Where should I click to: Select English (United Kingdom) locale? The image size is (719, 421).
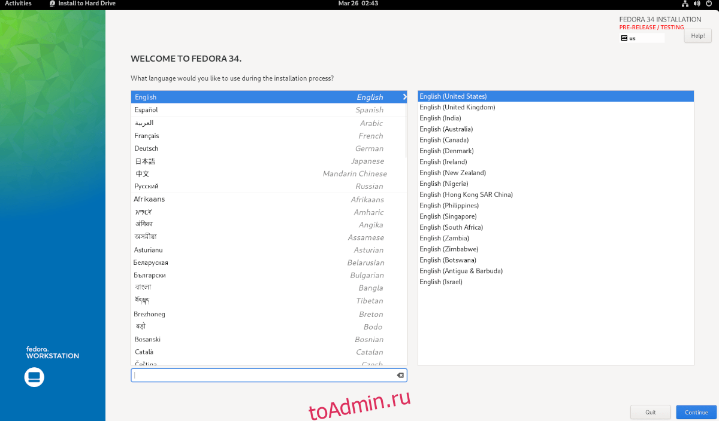click(555, 107)
